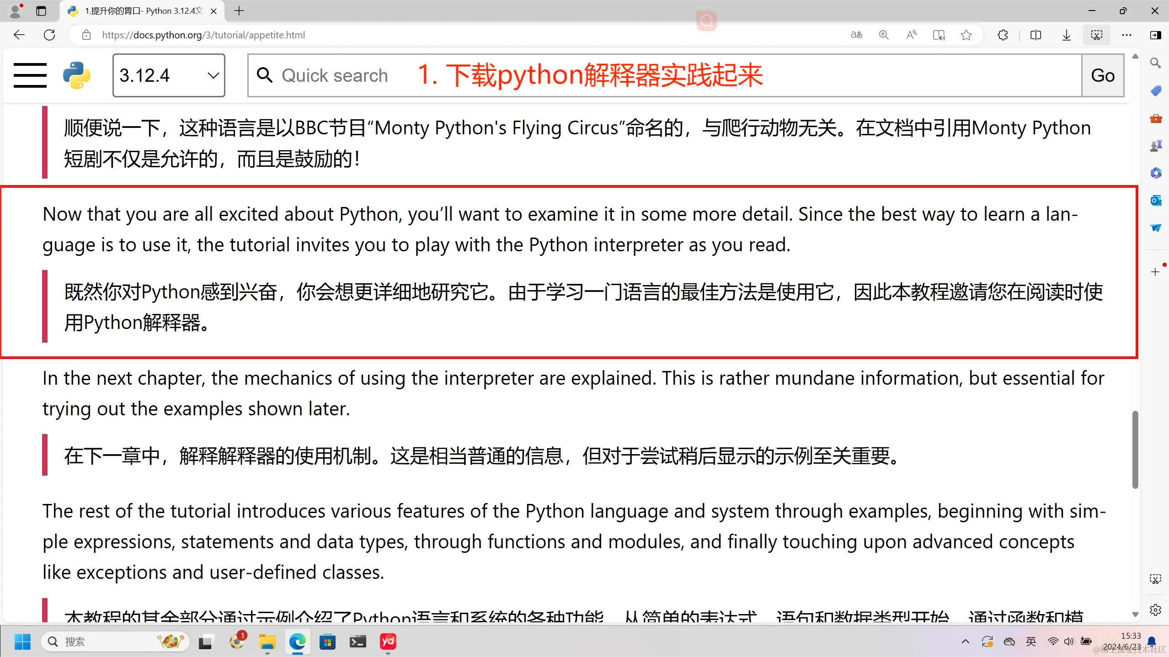Open browser extensions puzzle icon
The width and height of the screenshot is (1169, 657).
coord(1003,35)
